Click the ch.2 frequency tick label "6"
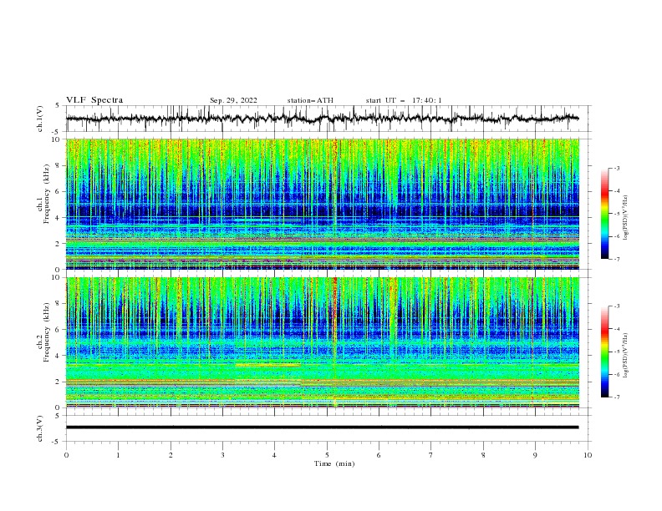The image size is (662, 511). 59,330
